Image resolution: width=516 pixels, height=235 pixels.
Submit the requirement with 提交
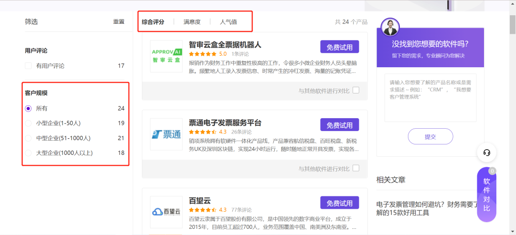(x=430, y=136)
